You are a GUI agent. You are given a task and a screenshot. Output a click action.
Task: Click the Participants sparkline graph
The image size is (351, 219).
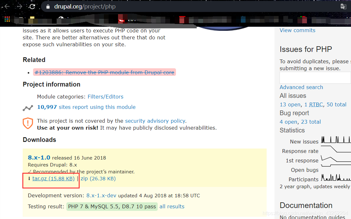pos(336,177)
